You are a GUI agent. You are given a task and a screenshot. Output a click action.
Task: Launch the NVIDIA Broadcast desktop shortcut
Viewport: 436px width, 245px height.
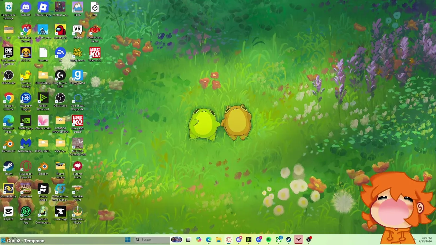tap(43, 102)
